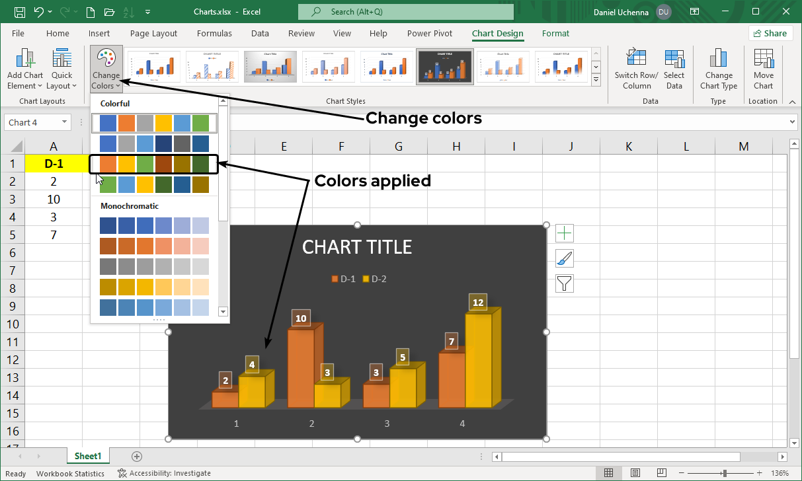Enable Page Layout view
The height and width of the screenshot is (481, 802).
tap(635, 472)
